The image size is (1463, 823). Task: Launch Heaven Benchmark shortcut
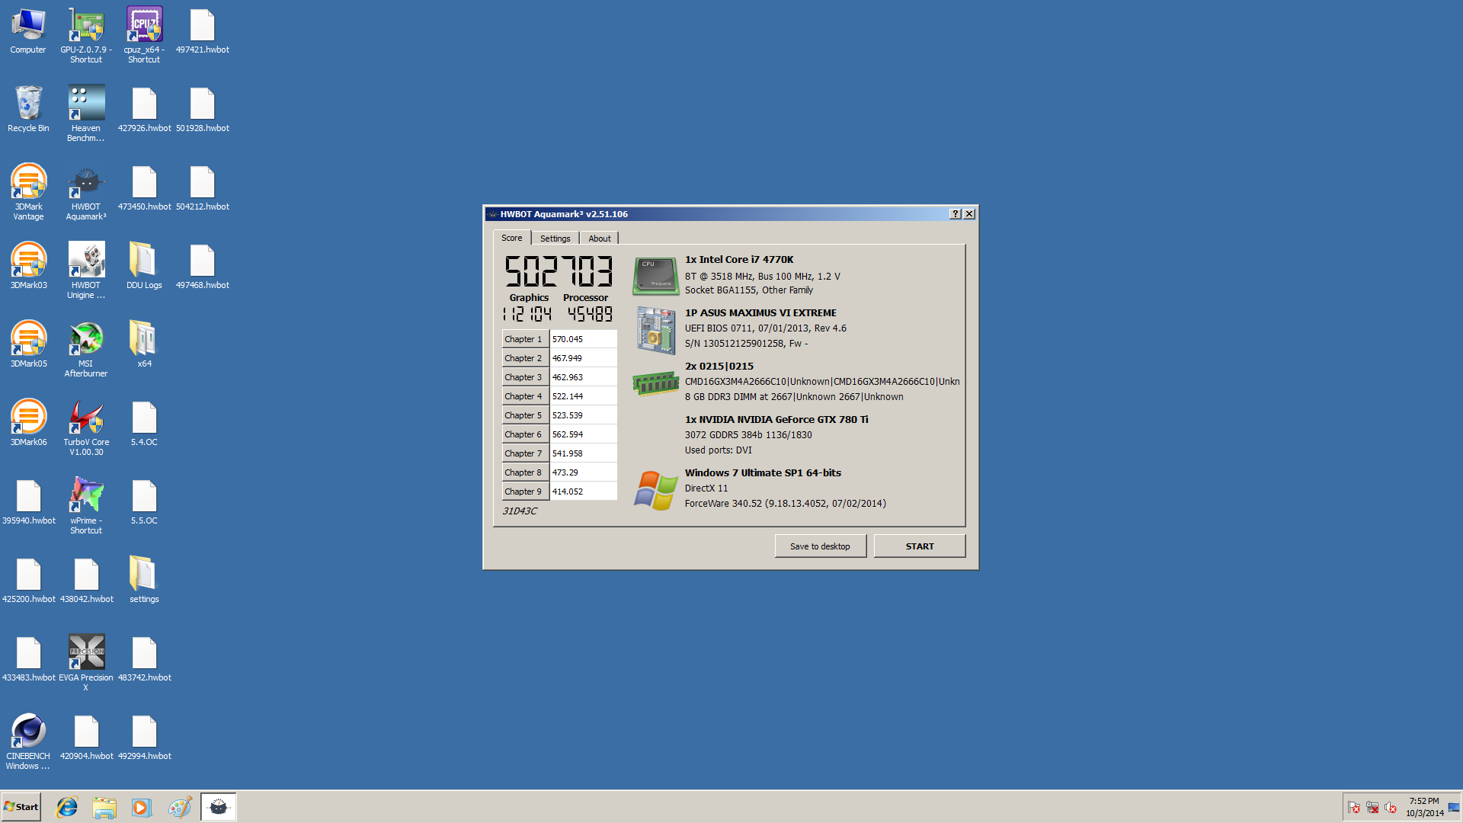86,114
